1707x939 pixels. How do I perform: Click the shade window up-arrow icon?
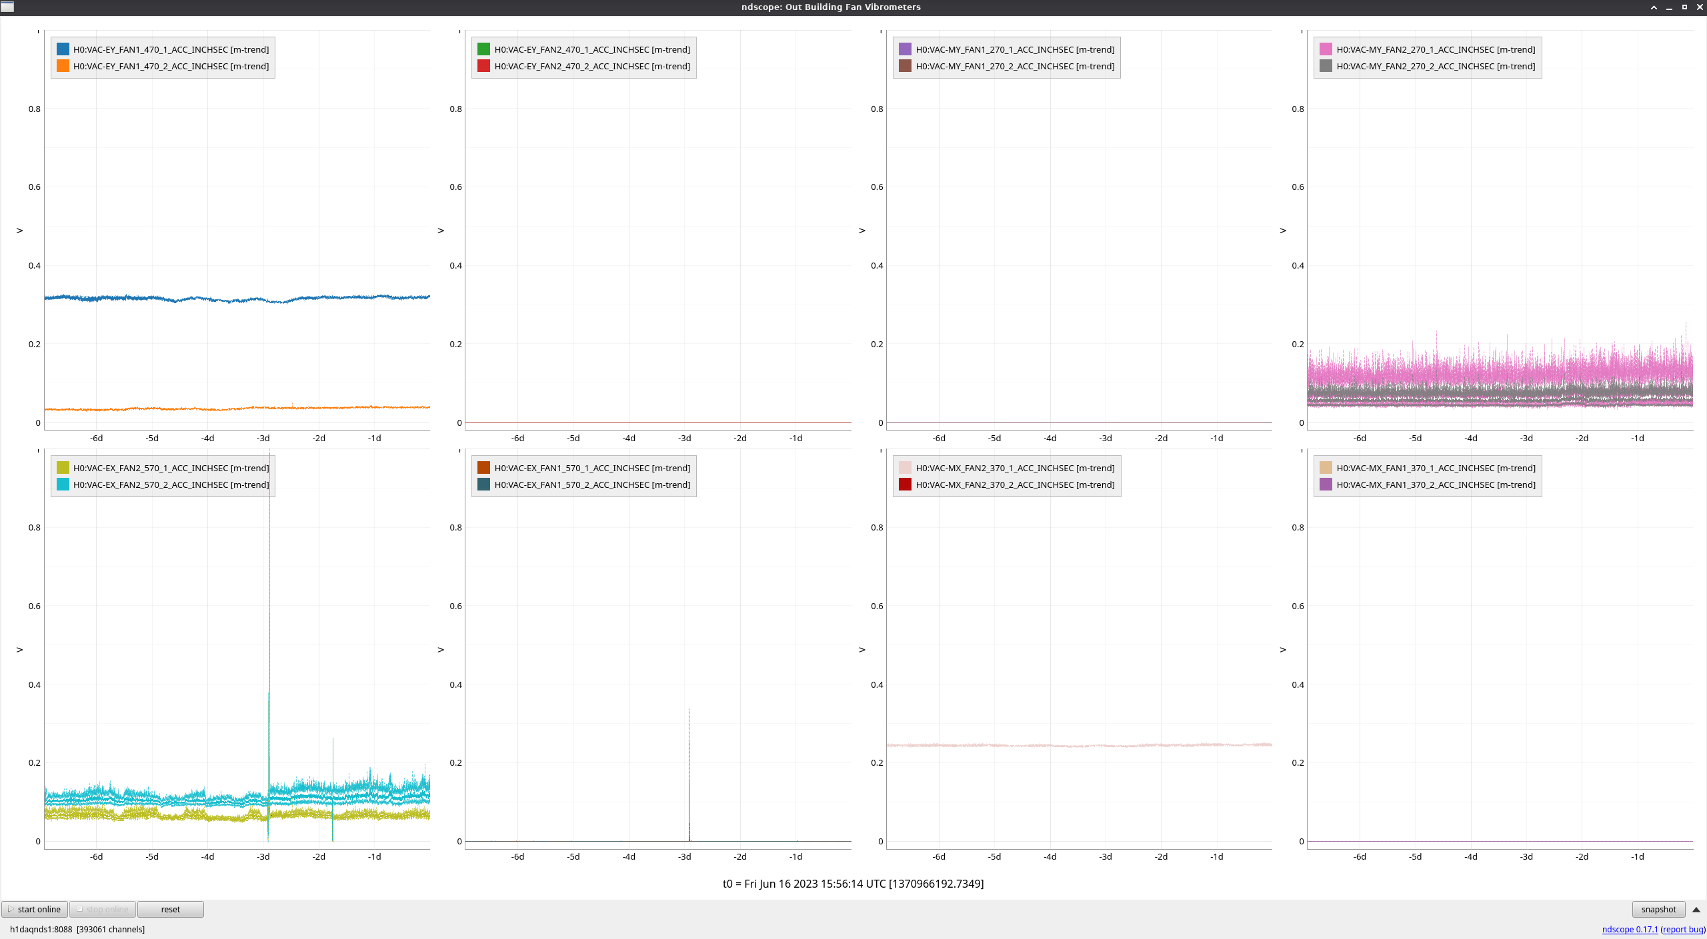click(1654, 7)
